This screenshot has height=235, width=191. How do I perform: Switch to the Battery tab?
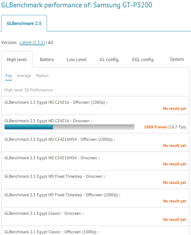pyautogui.click(x=47, y=60)
